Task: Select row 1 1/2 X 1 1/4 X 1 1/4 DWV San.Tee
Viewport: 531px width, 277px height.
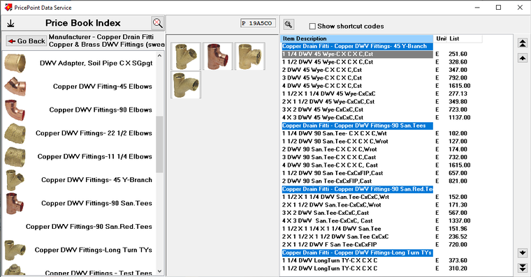Action: 357,229
